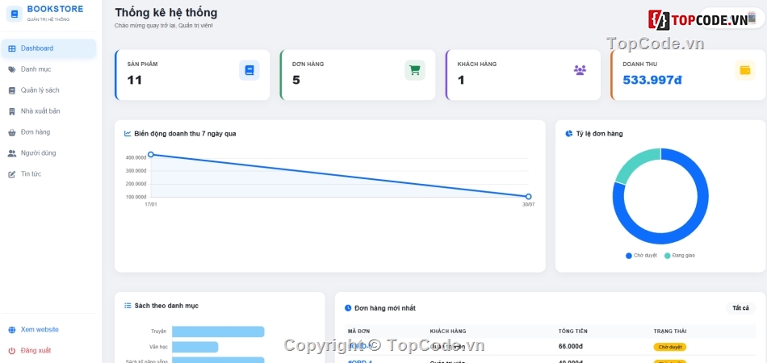This screenshot has width=767, height=363.
Task: Click the 30/07 data point on revenue chart
Action: pyautogui.click(x=528, y=197)
